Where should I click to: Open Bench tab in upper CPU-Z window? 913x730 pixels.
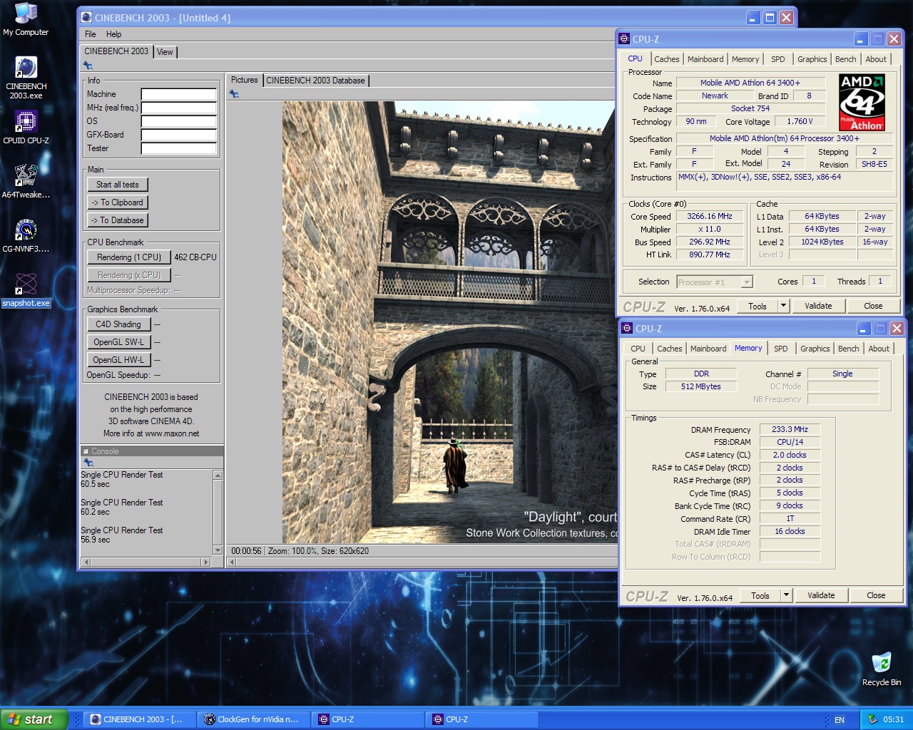(x=846, y=59)
